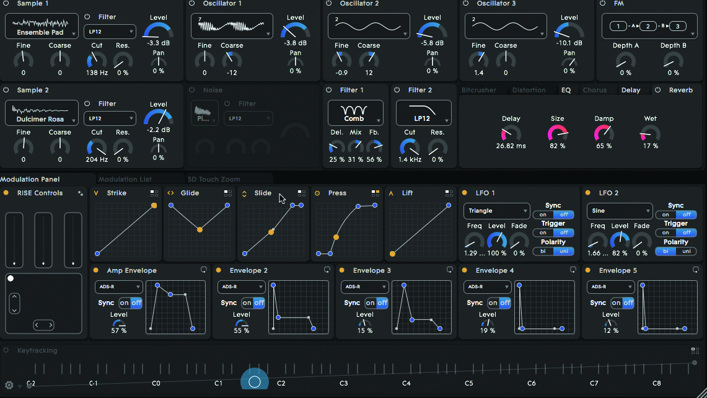The width and height of the screenshot is (707, 398).
Task: Open Press curve presets grid icon
Action: 375,193
